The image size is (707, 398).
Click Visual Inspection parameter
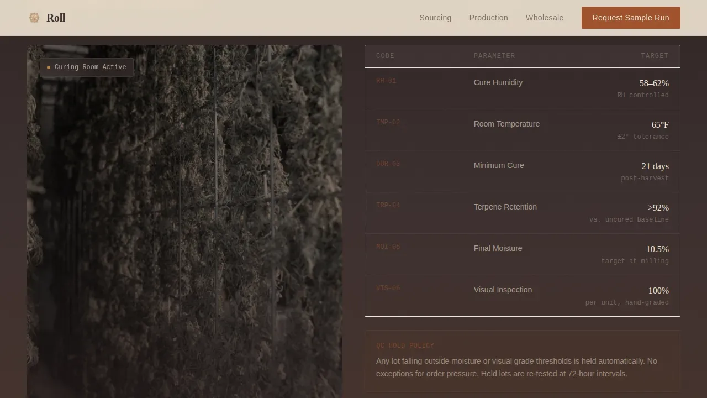click(x=503, y=290)
